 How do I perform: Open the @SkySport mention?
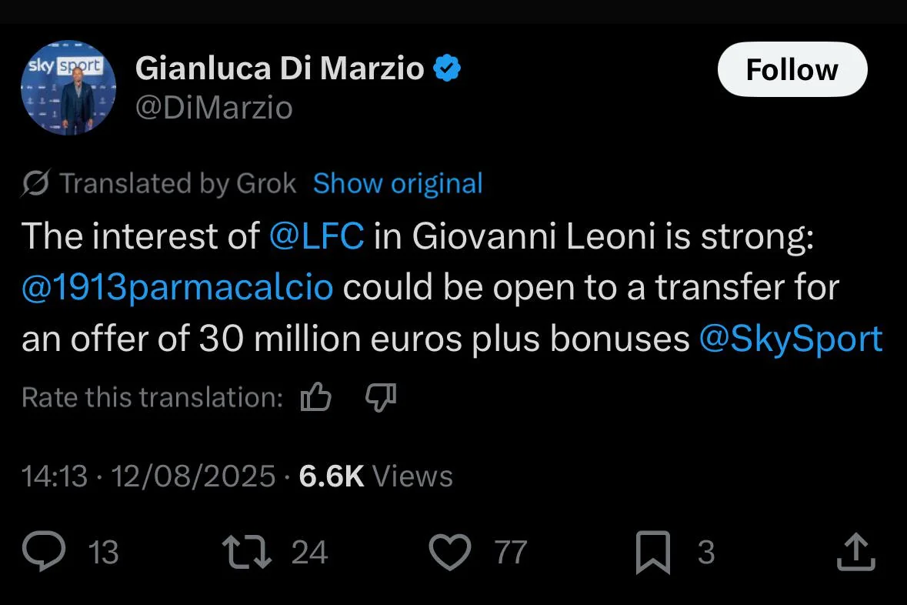[x=791, y=339]
